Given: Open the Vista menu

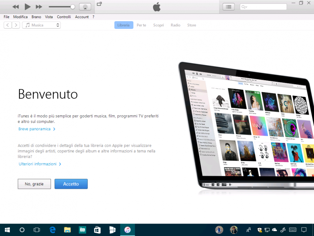Looking at the screenshot, I should pyautogui.click(x=49, y=17).
